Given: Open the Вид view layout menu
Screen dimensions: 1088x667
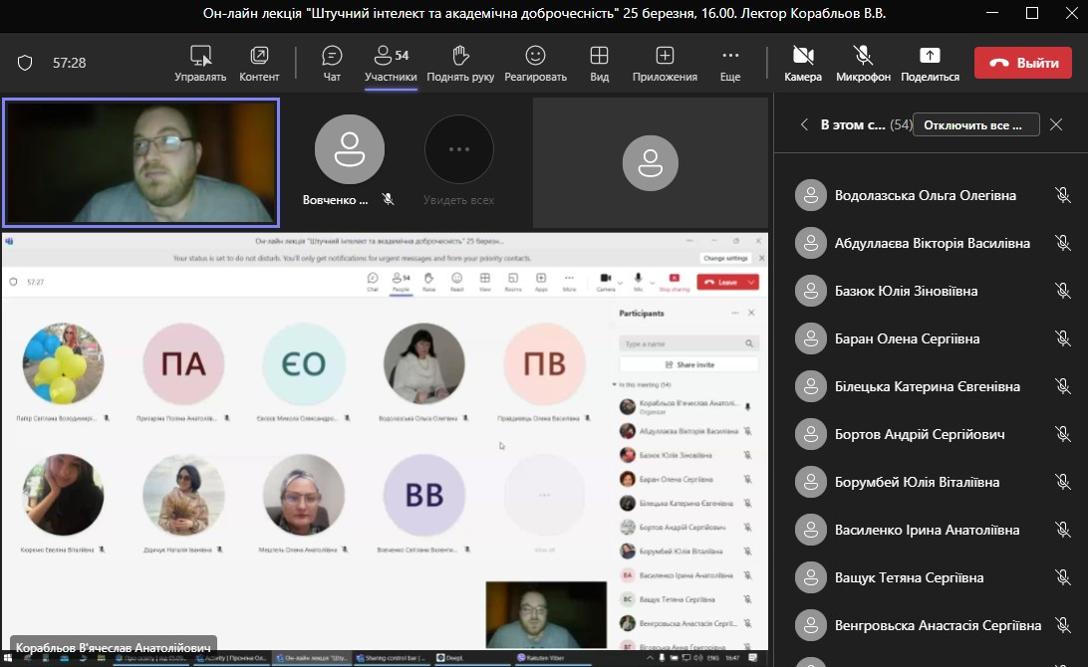Looking at the screenshot, I should pos(599,63).
